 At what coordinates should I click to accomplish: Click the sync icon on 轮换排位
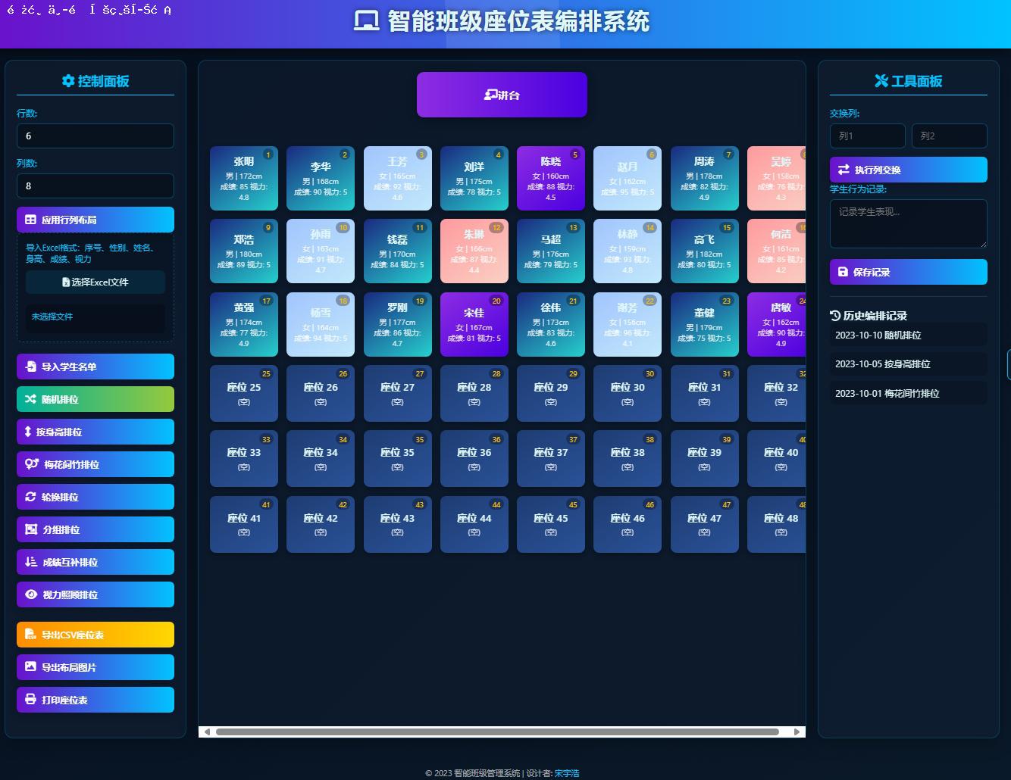pyautogui.click(x=30, y=497)
